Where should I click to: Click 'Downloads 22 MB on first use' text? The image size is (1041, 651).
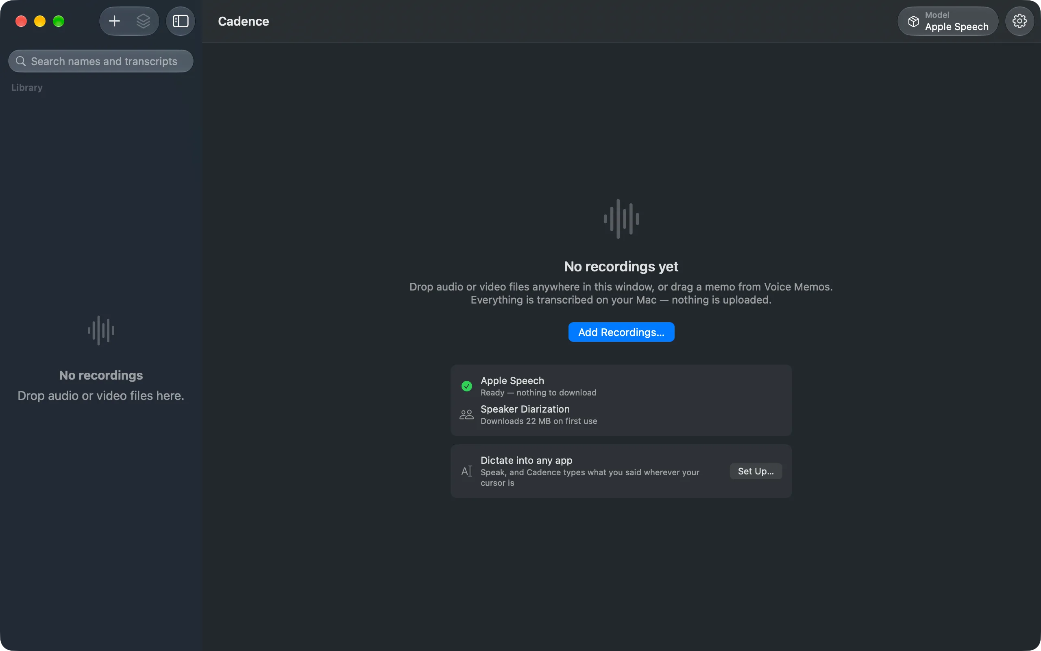click(538, 421)
